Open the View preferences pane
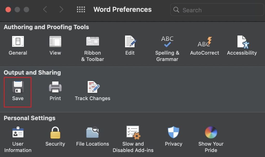The height and width of the screenshot is (157, 265). tap(55, 46)
